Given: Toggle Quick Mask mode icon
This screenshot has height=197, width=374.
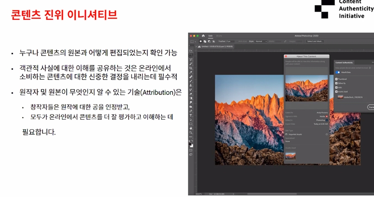Looking at the screenshot, I should click(x=191, y=150).
